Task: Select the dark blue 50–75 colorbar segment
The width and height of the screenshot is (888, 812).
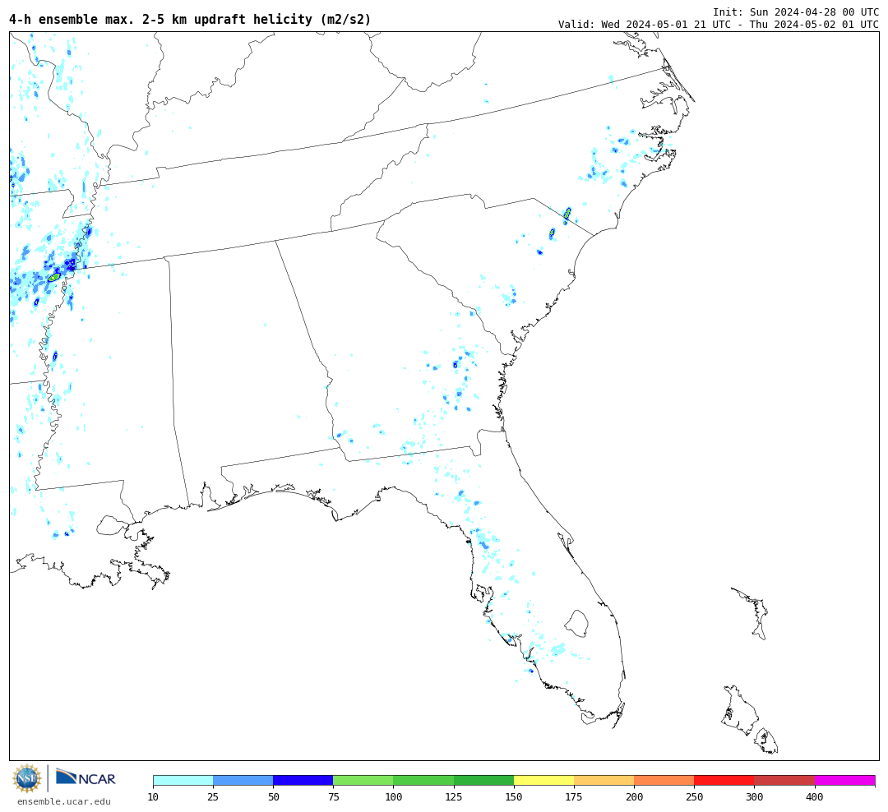Action: coord(303,780)
